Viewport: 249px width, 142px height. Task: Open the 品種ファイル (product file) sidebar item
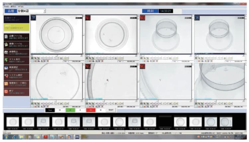pyautogui.click(x=17, y=36)
